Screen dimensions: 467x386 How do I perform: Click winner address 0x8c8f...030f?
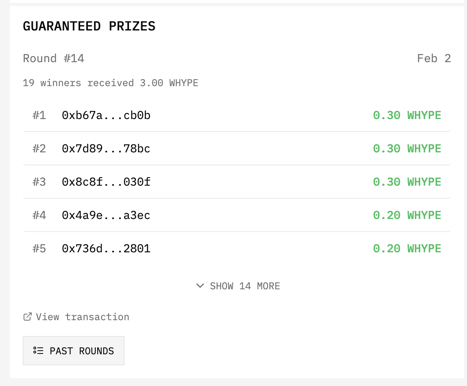tap(106, 182)
